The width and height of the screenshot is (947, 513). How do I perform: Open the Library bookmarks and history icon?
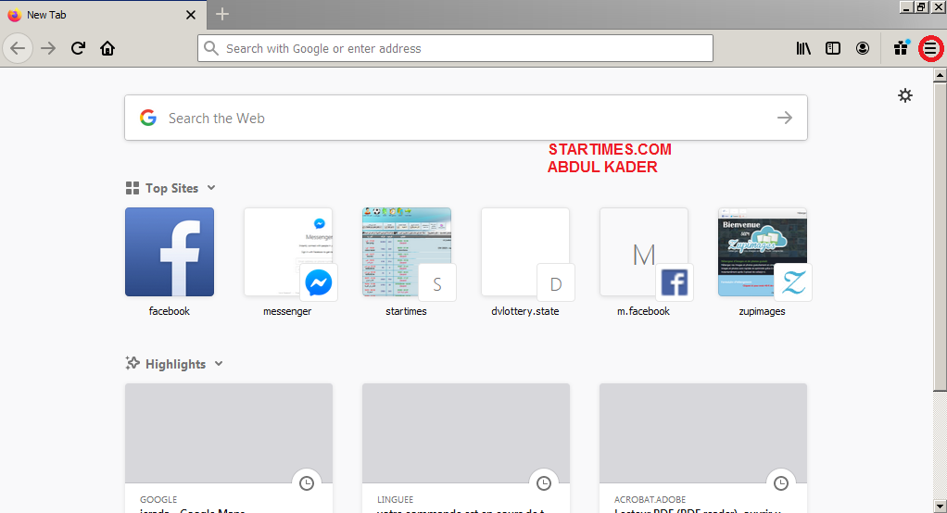coord(803,48)
